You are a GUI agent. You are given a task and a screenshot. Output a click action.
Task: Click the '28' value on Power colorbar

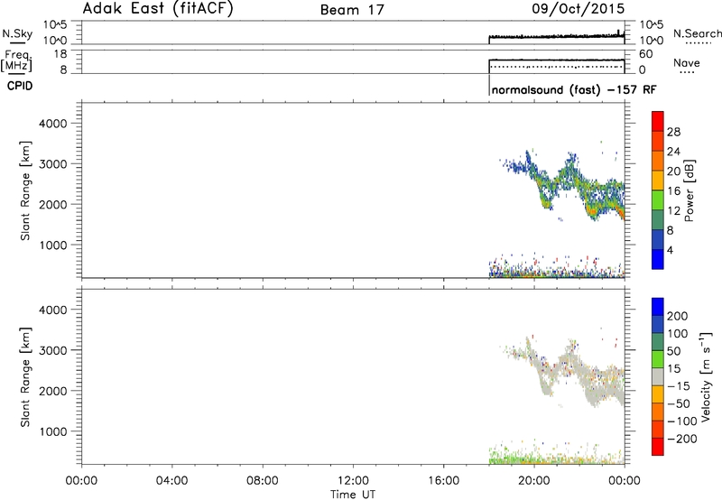click(673, 132)
